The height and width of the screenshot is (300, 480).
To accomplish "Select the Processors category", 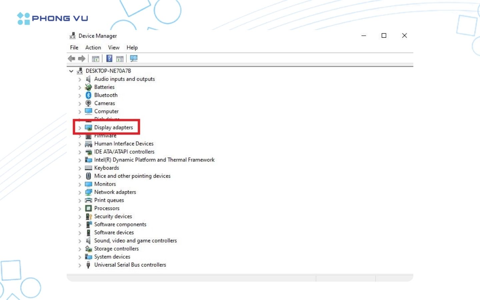I will click(107, 208).
